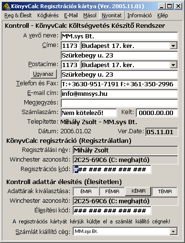Screen dimensions: 185x243
Task: Click the Ver.Date field 05.11.01
Action: (x=162, y=132)
